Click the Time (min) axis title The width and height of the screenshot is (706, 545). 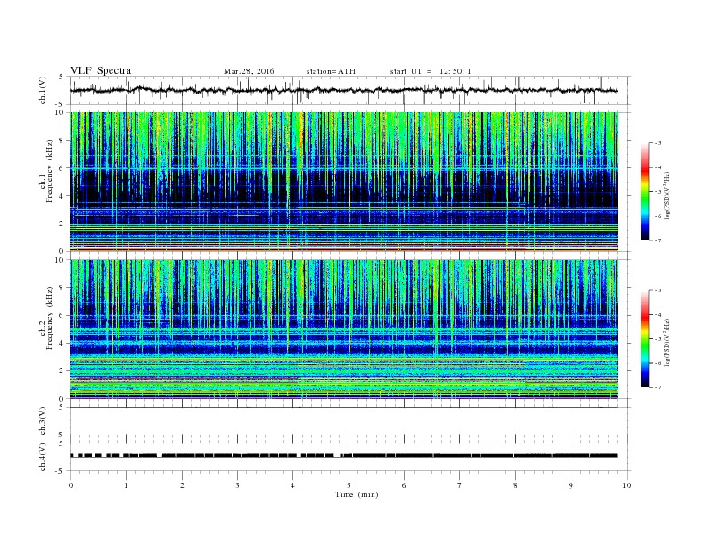[x=357, y=494]
